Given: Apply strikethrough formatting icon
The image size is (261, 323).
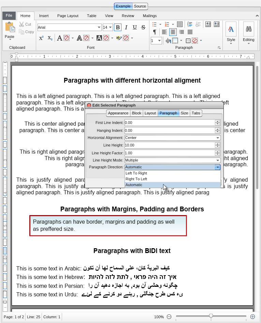Looking at the screenshot, I should pyautogui.click(x=143, y=27).
